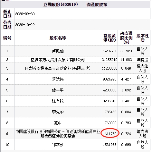The height and width of the screenshot is (152, 152).
Task: Select share count 3286640
Action: pyautogui.click(x=109, y=101)
